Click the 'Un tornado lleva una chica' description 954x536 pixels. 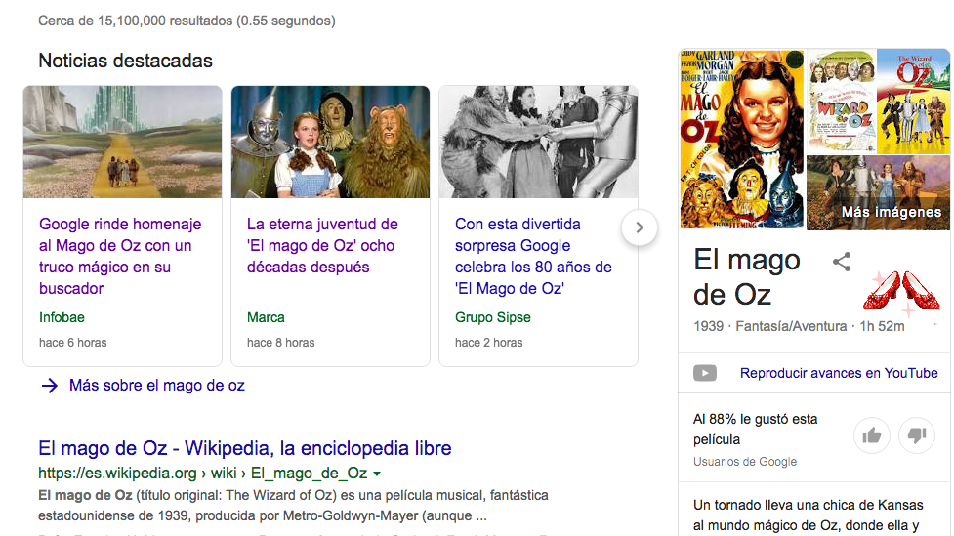(x=808, y=515)
